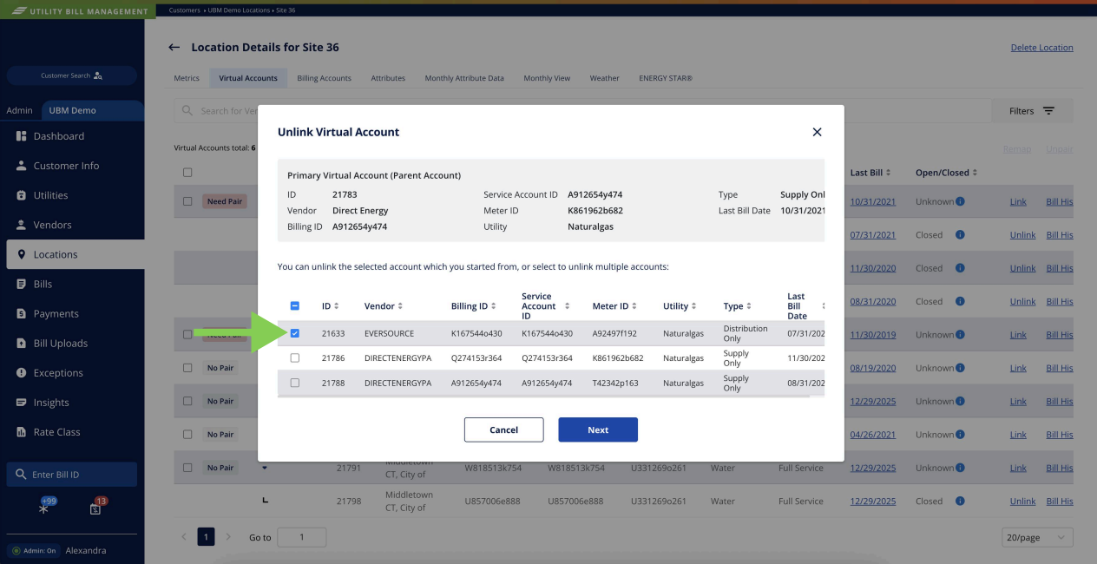Toggle the Admin: On switch

tap(33, 550)
